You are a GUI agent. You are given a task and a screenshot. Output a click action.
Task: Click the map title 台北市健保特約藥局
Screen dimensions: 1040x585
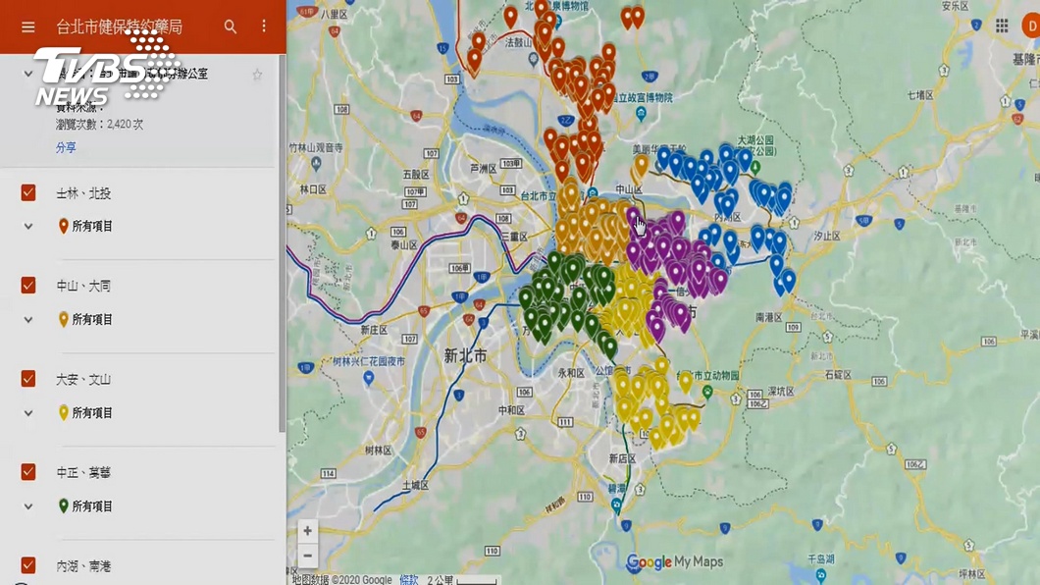[120, 27]
